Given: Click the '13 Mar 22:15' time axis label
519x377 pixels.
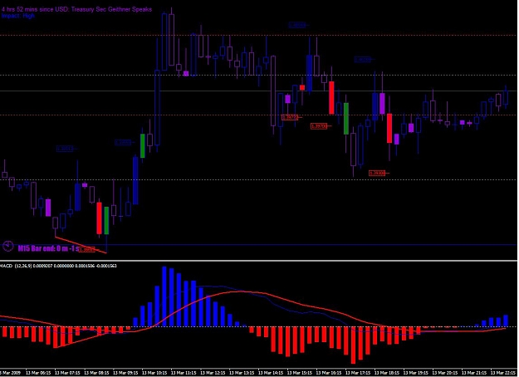Looking at the screenshot, I should pos(503,373).
